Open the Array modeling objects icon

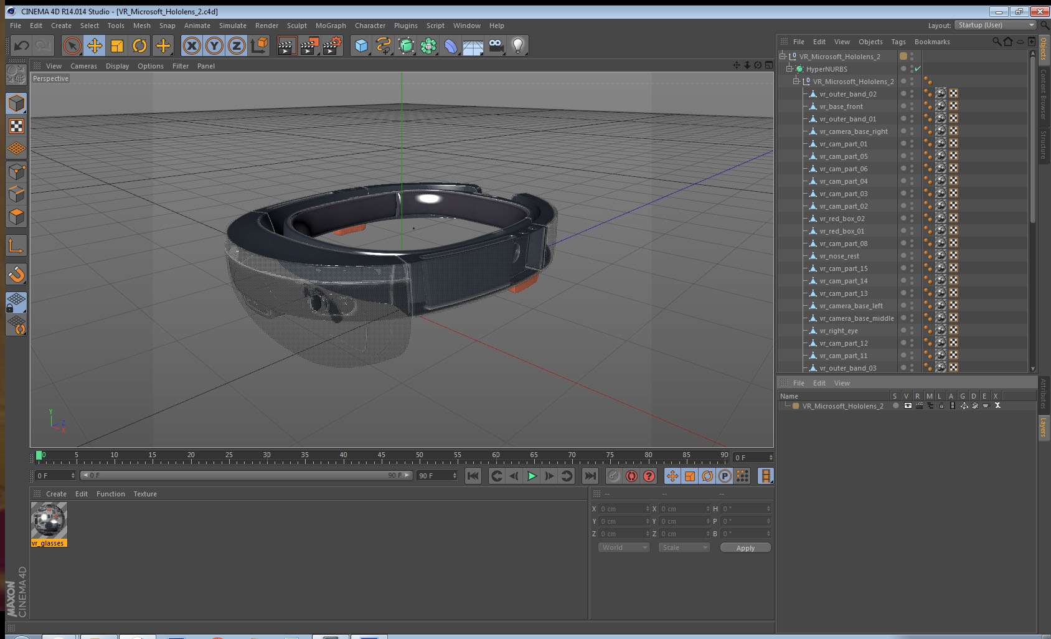click(x=429, y=45)
